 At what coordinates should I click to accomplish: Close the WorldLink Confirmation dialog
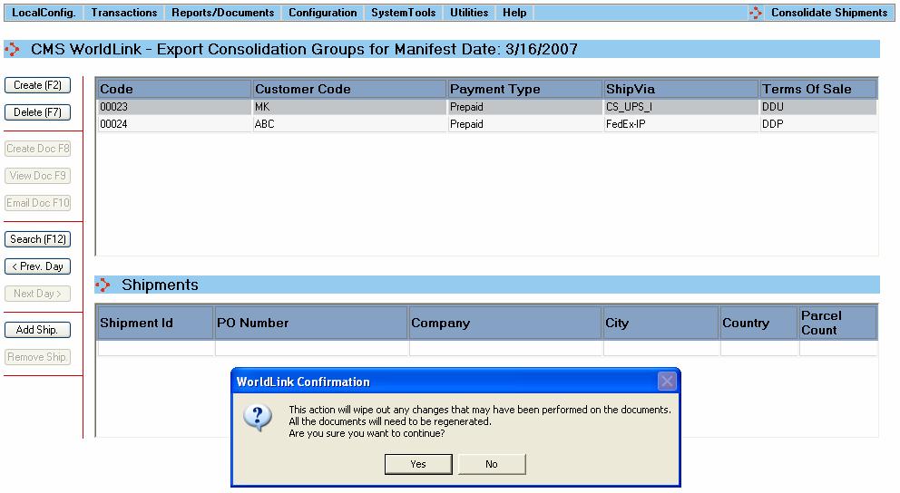tap(667, 382)
